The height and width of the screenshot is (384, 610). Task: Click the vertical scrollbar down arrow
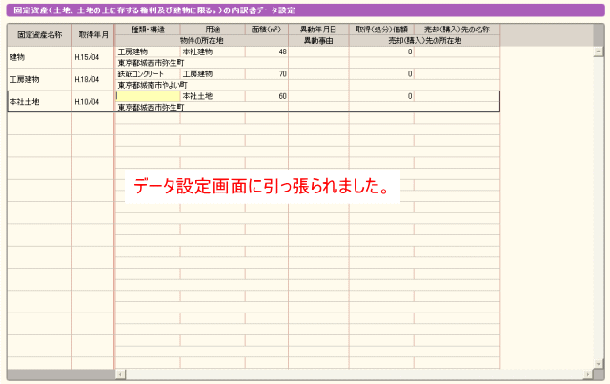pyautogui.click(x=599, y=363)
